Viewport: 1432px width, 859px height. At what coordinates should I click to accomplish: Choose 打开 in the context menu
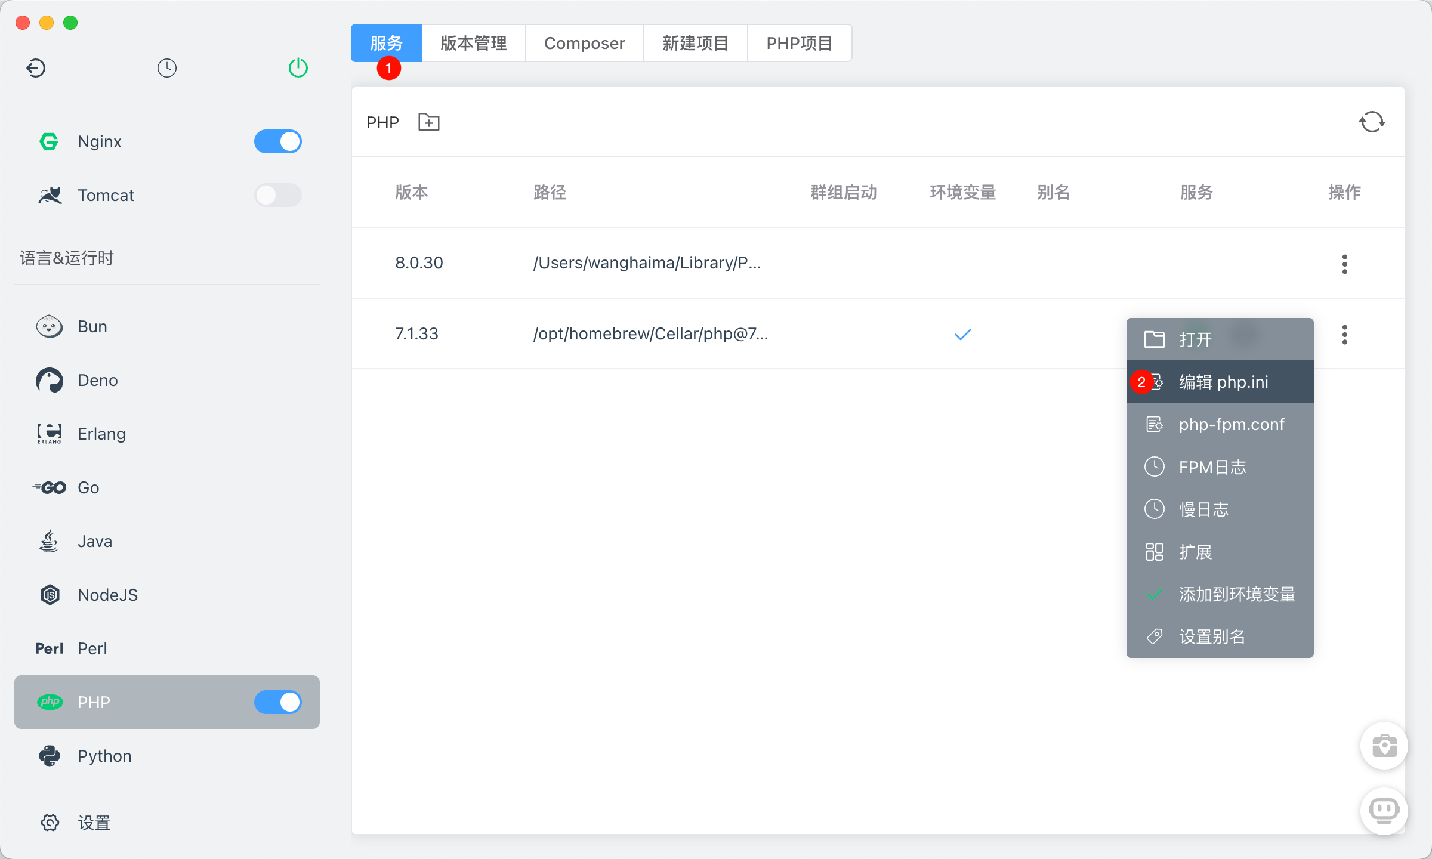(1220, 339)
